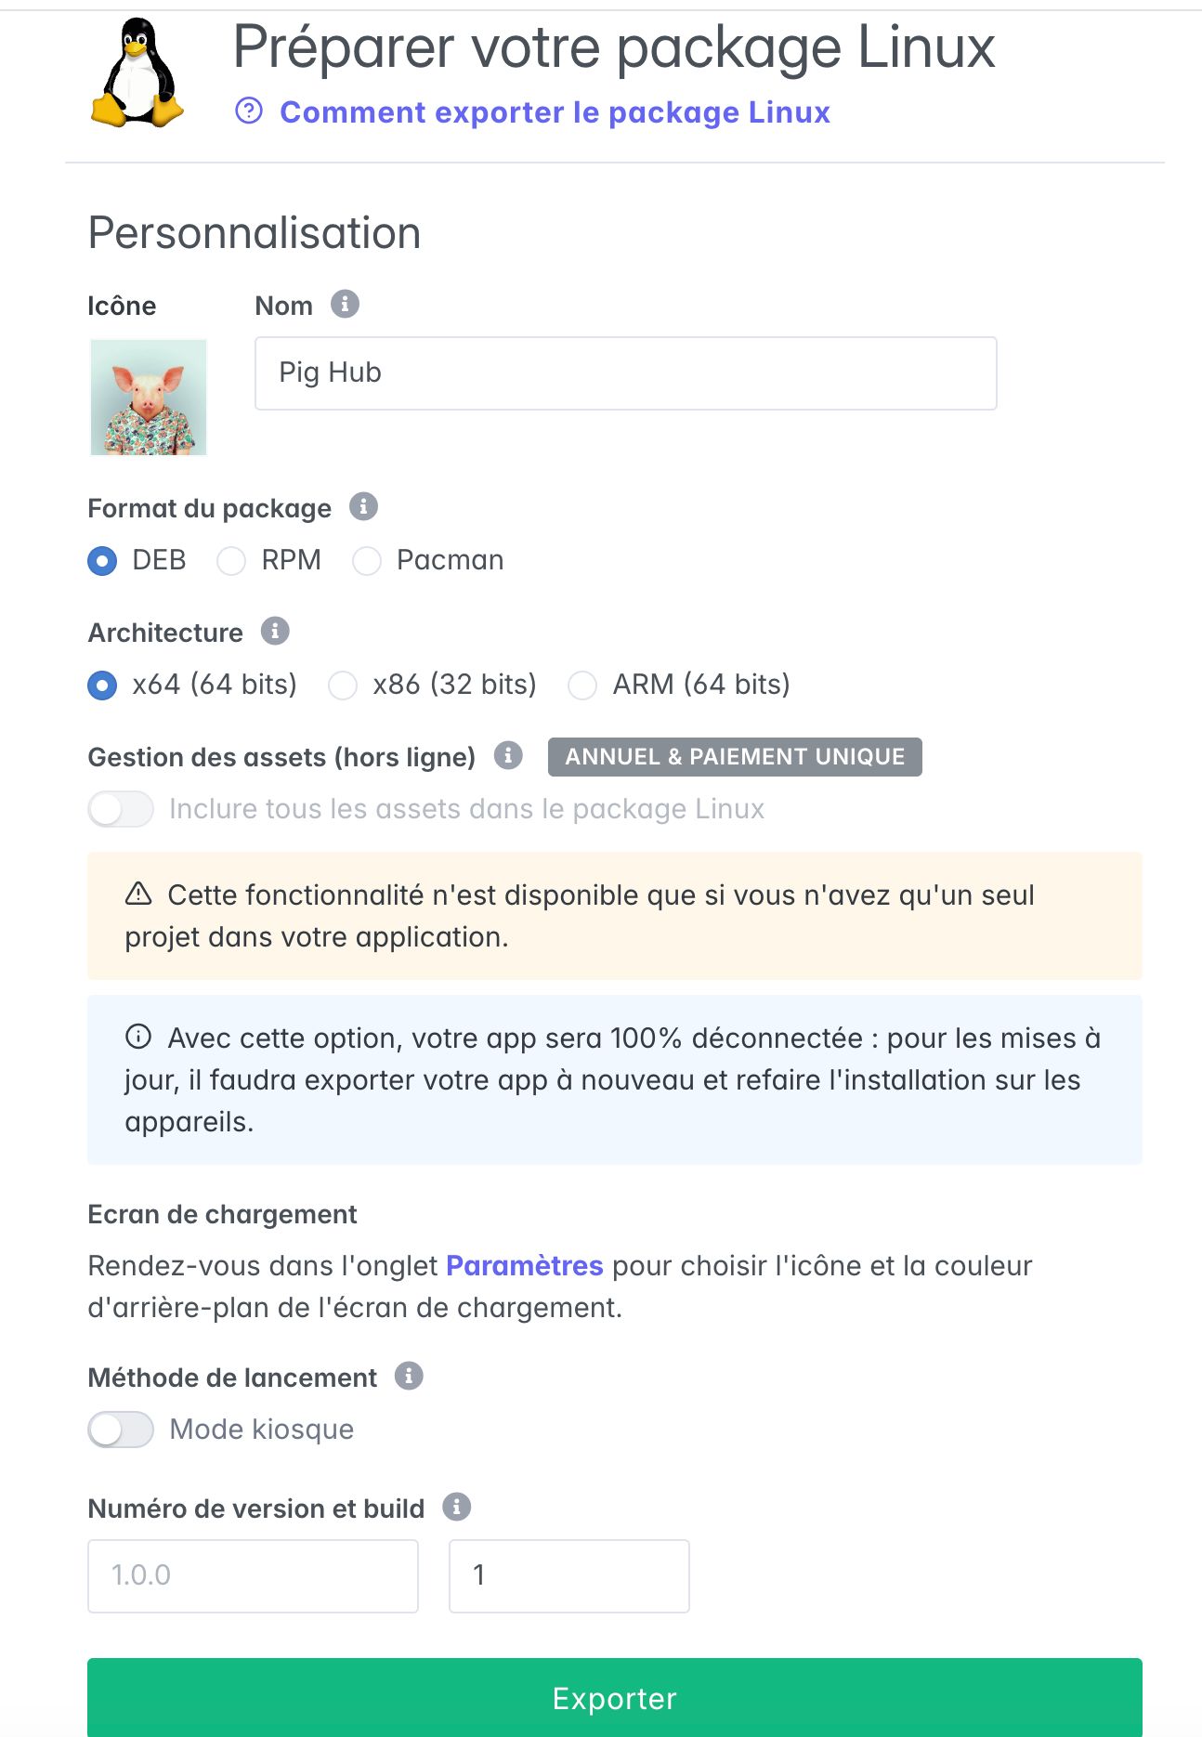Click the version and build info icon
The height and width of the screenshot is (1737, 1202).
tap(457, 1508)
